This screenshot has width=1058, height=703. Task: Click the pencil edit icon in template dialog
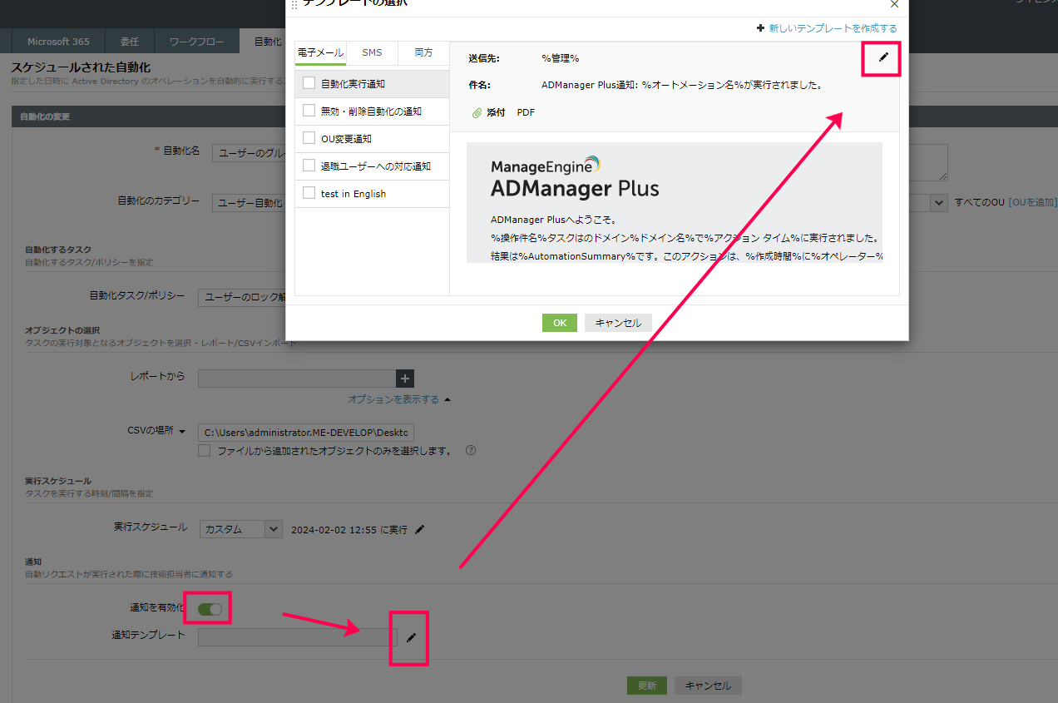point(883,57)
